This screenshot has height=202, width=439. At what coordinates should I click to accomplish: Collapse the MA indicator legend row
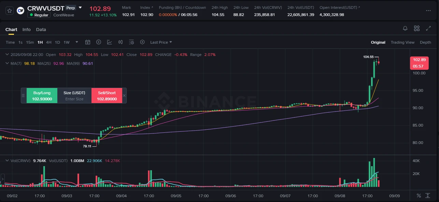[x=7, y=63]
